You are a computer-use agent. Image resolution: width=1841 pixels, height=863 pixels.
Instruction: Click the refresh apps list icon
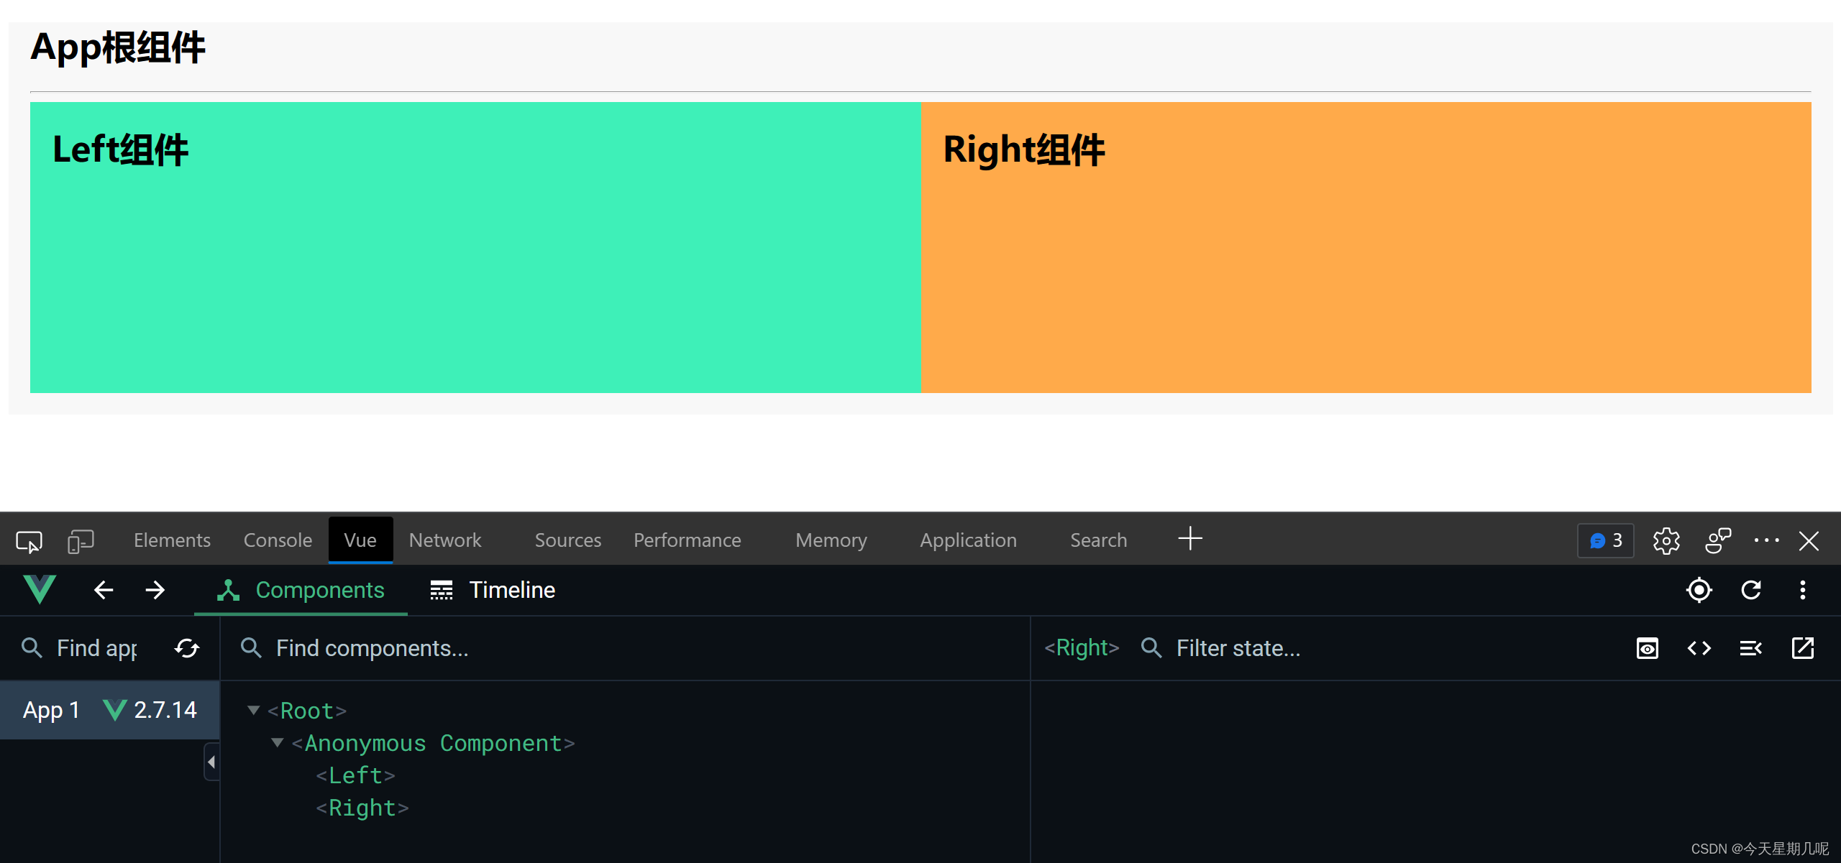click(x=187, y=648)
